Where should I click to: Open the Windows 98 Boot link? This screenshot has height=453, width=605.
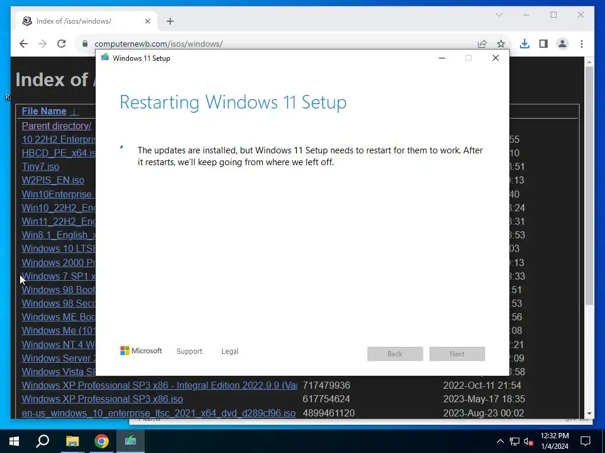[58, 290]
